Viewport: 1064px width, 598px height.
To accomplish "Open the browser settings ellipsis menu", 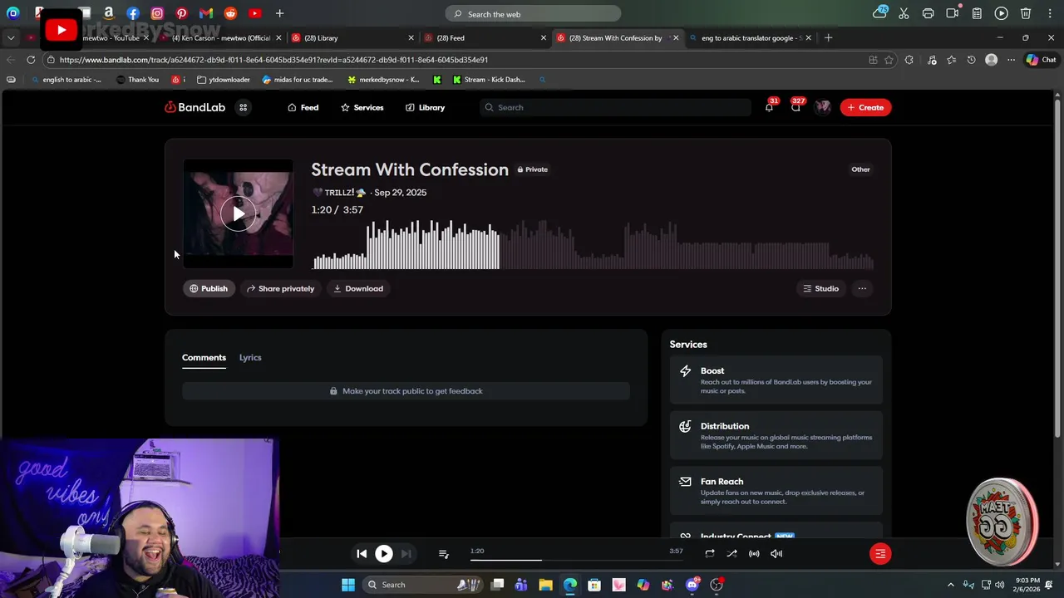I will pos(1011,60).
